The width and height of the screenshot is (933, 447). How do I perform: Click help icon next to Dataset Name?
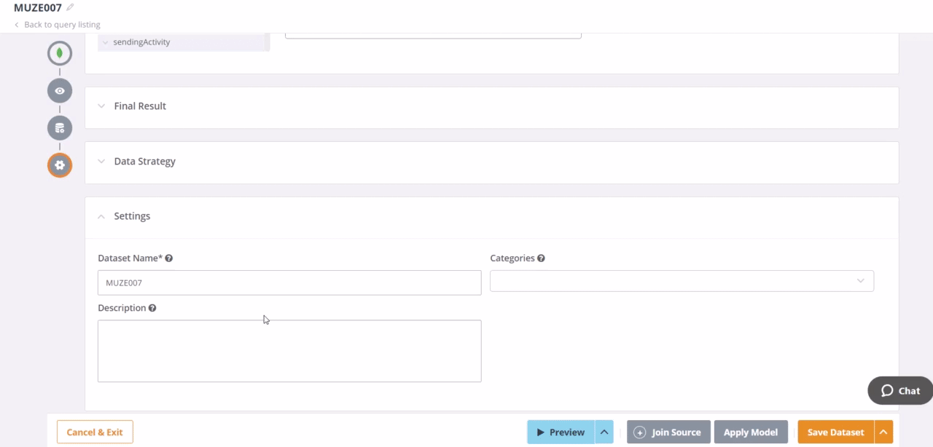(x=169, y=258)
